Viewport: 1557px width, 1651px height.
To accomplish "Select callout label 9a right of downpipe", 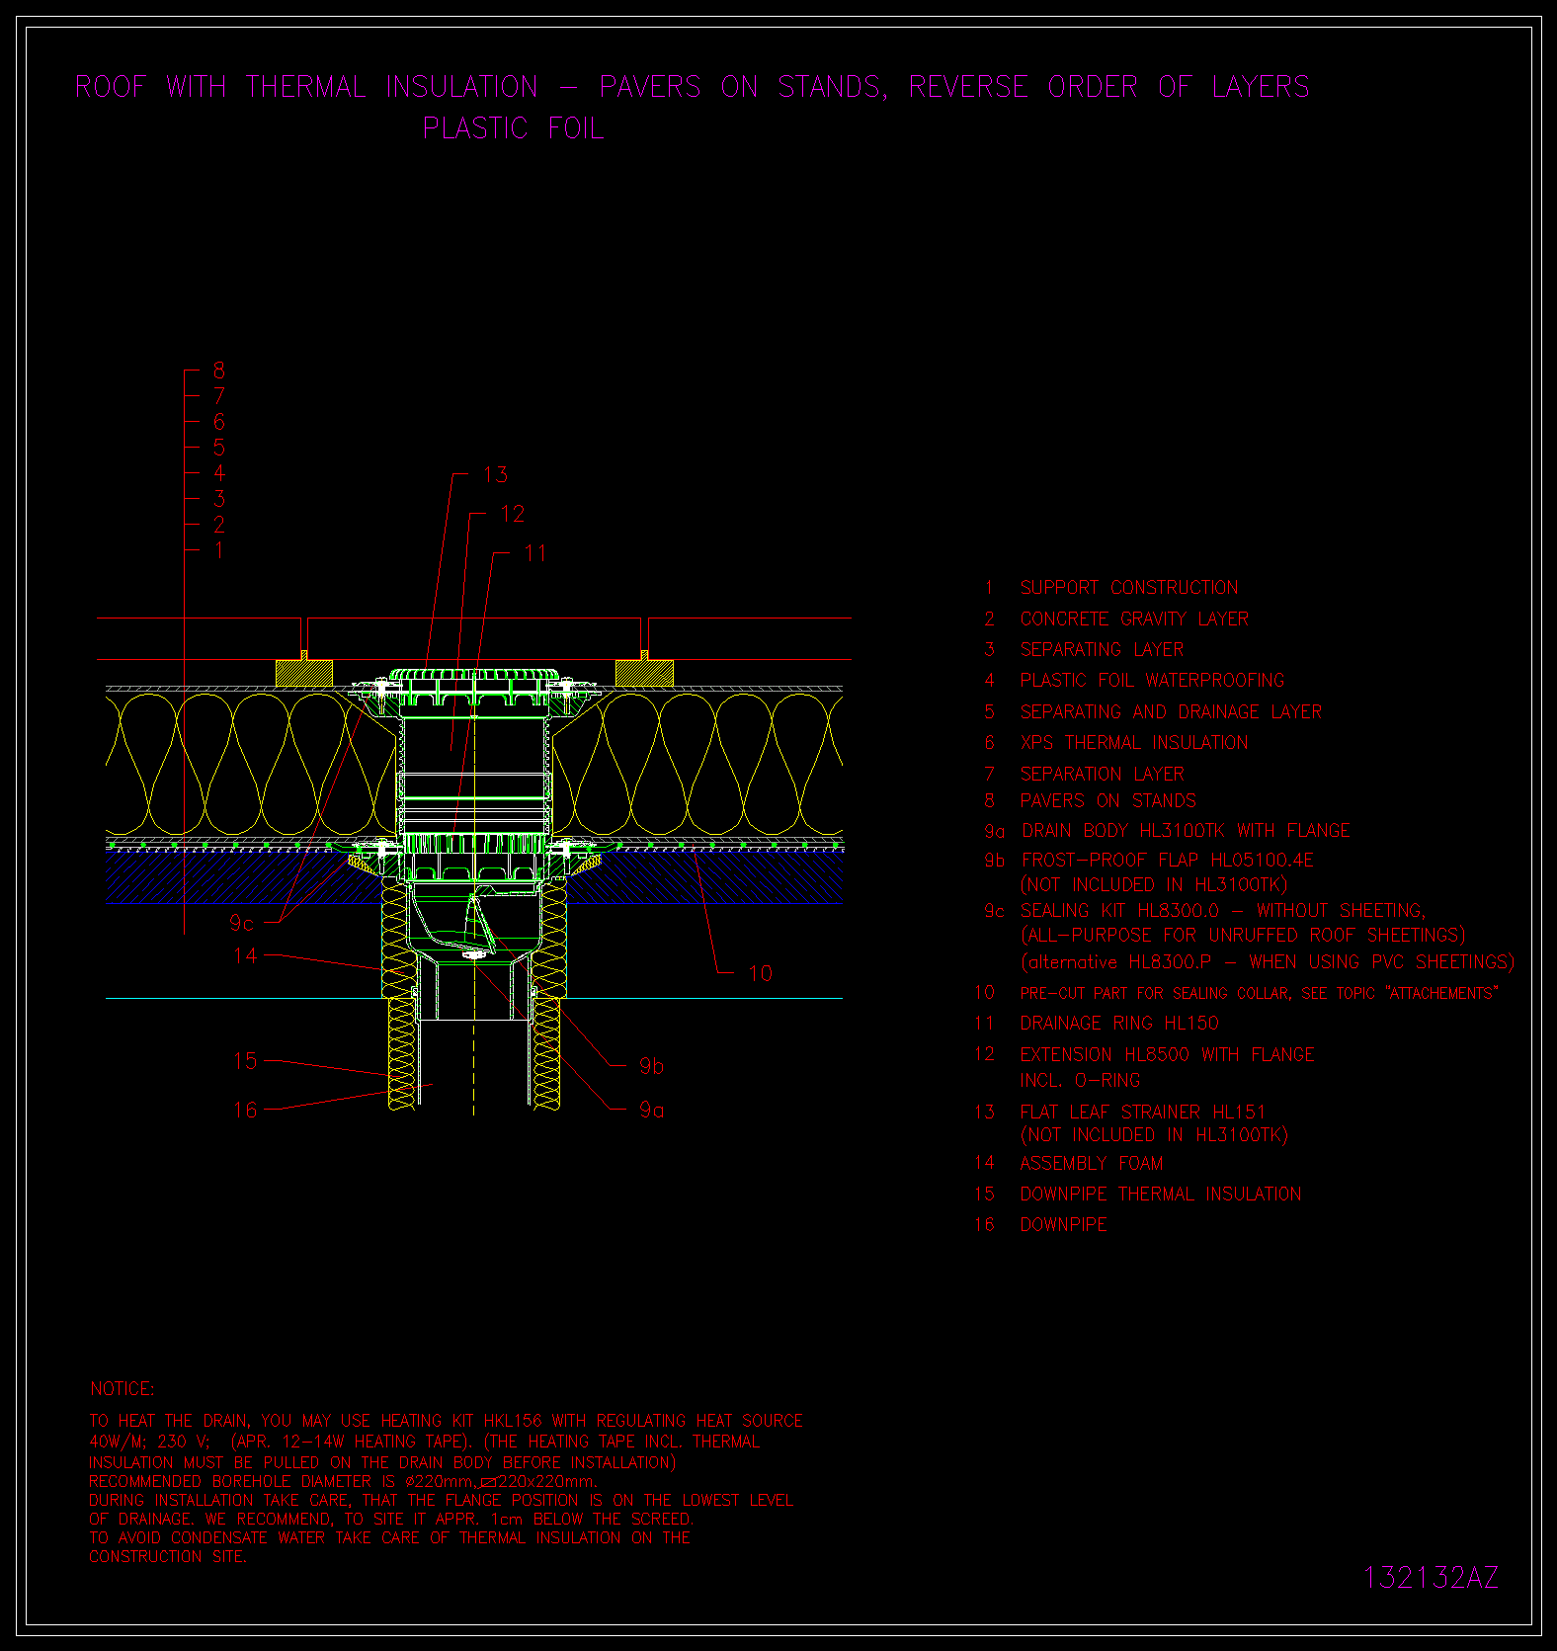I will (651, 1112).
